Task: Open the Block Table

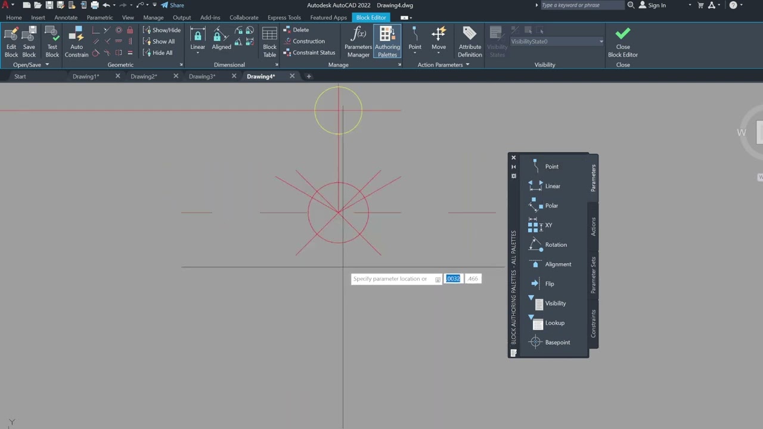Action: click(x=269, y=42)
